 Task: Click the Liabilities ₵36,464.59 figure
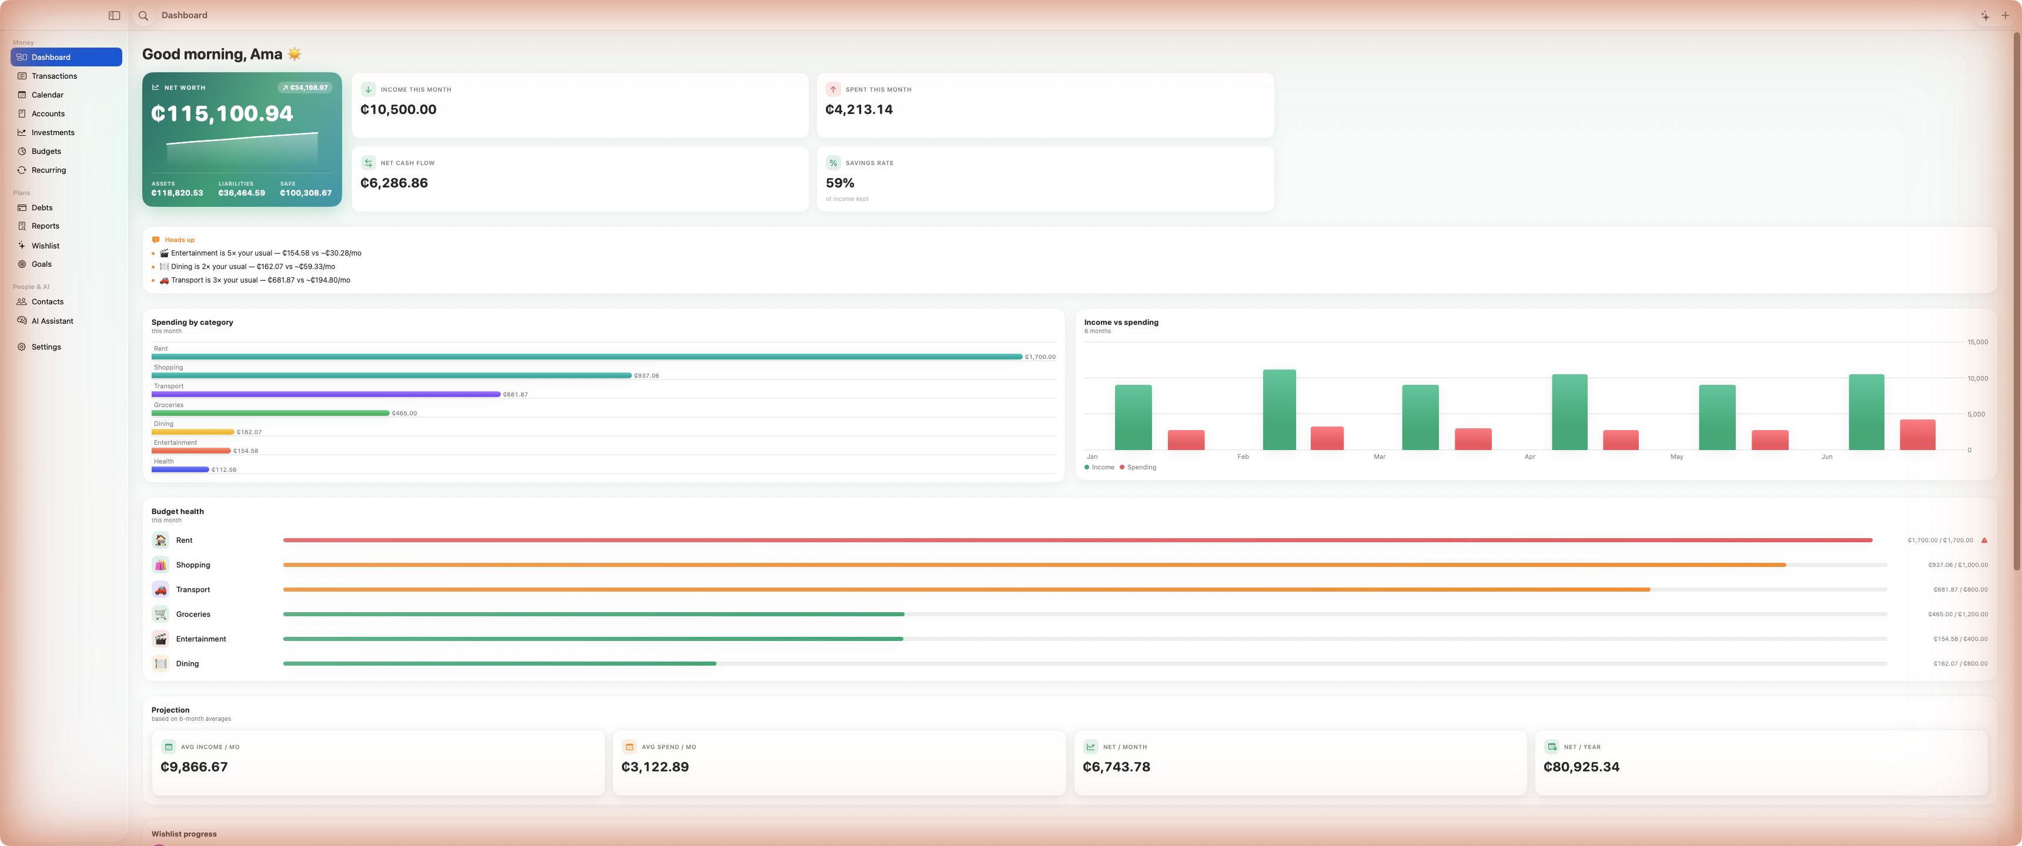coord(242,193)
